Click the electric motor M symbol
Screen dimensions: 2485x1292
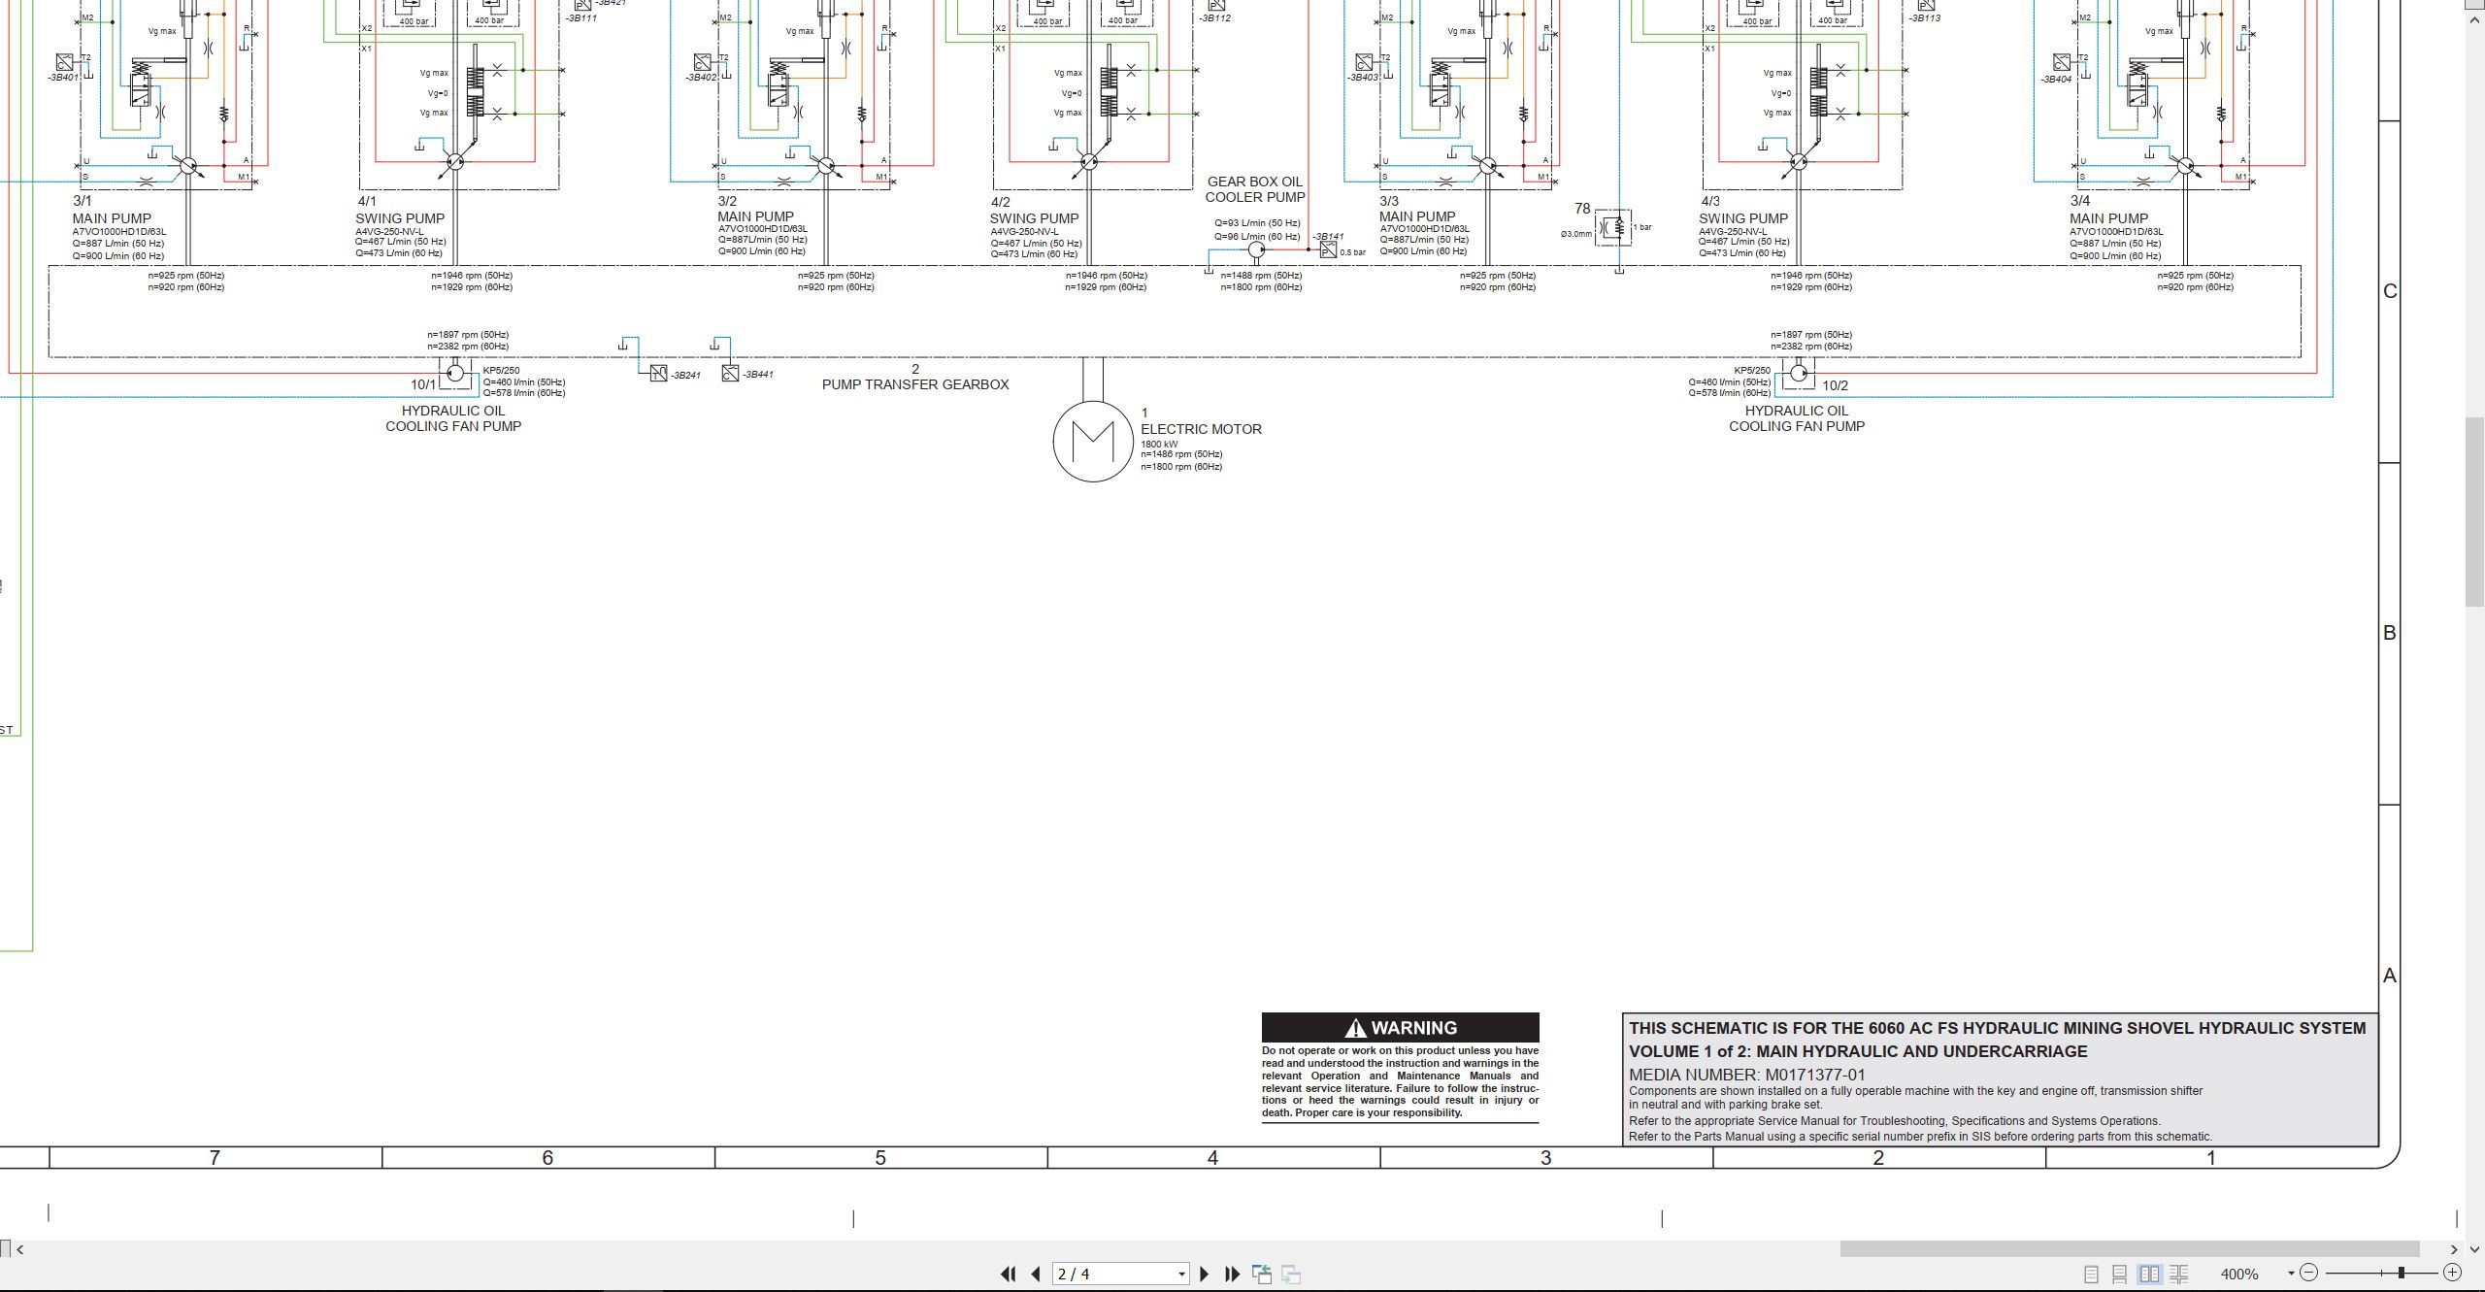(x=1093, y=442)
